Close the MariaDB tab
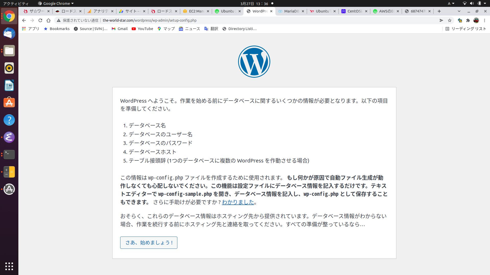 (303, 11)
